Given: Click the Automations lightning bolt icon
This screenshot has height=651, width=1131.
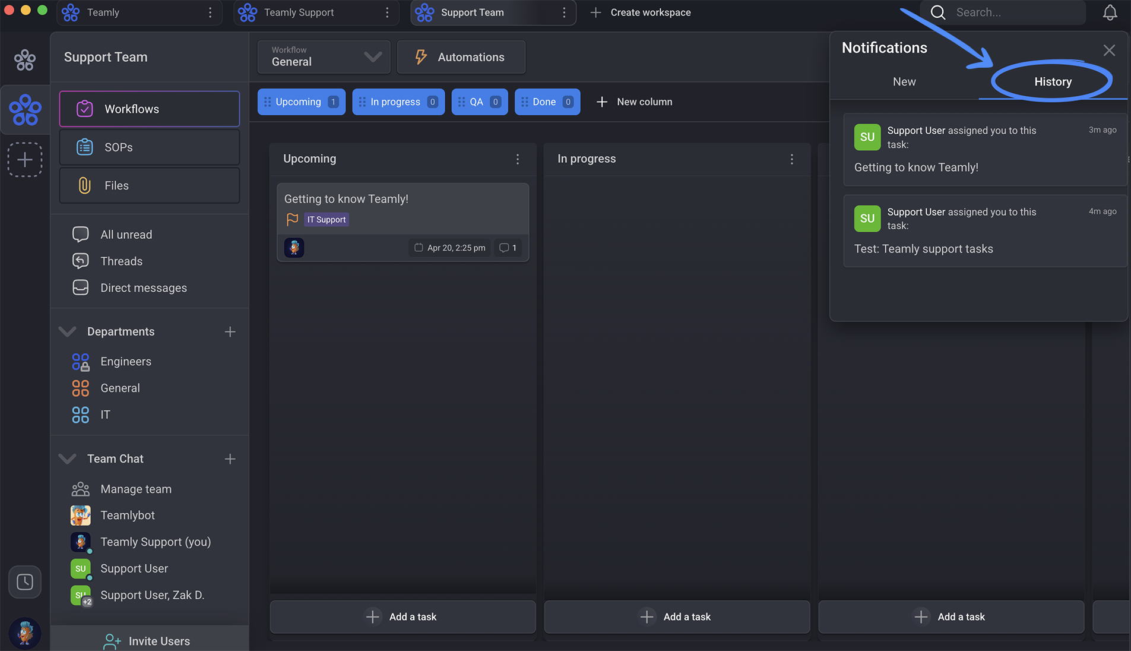Looking at the screenshot, I should (421, 57).
